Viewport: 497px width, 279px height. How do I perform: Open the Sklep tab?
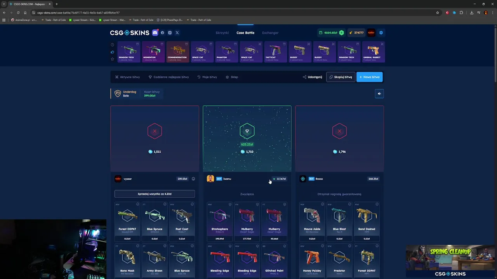[232, 77]
